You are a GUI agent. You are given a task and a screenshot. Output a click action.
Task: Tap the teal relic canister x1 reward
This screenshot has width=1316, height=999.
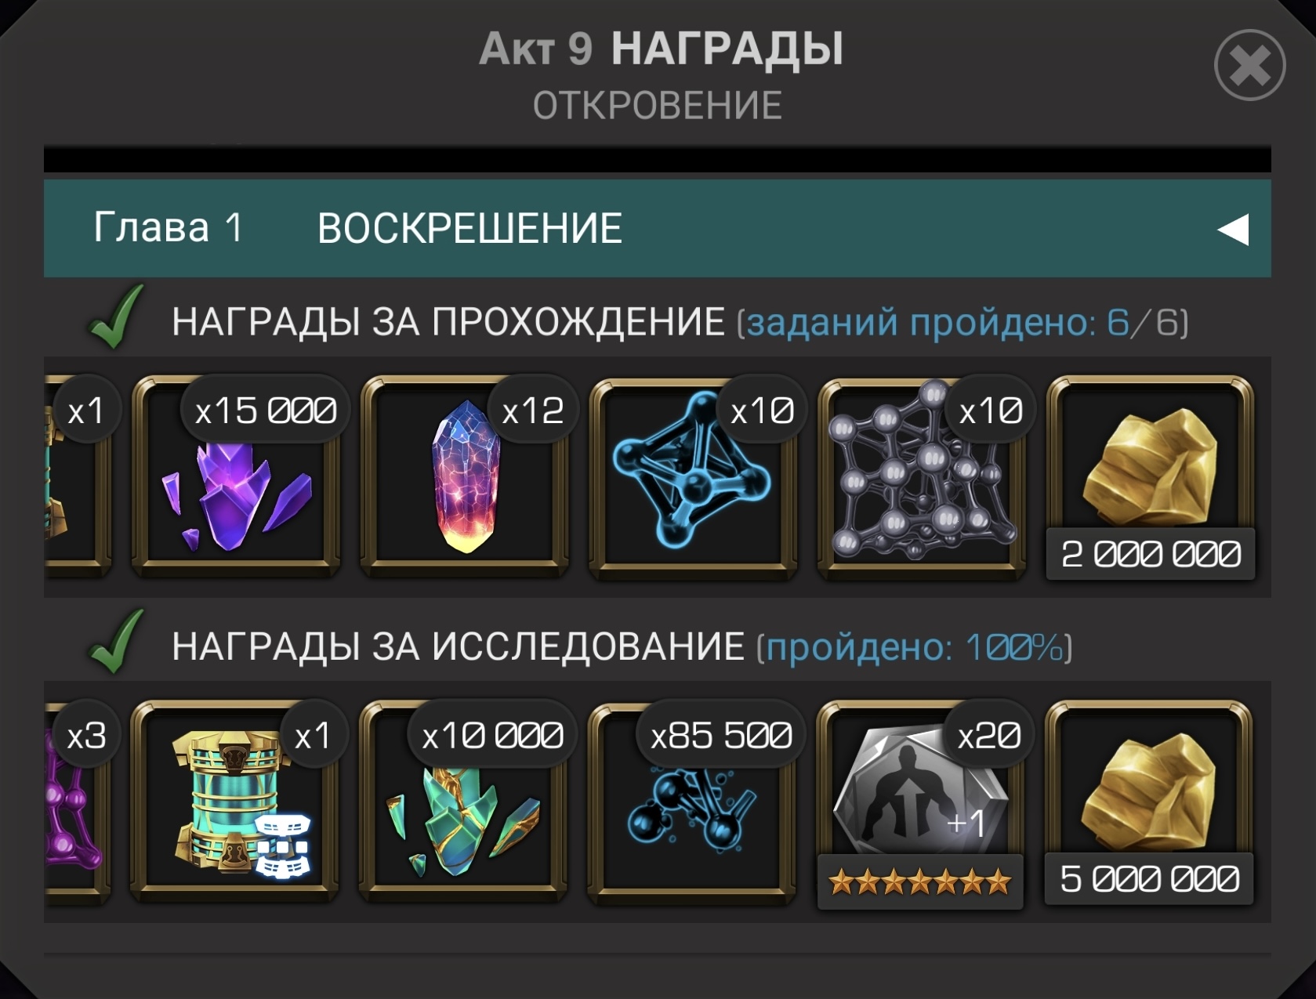[235, 802]
